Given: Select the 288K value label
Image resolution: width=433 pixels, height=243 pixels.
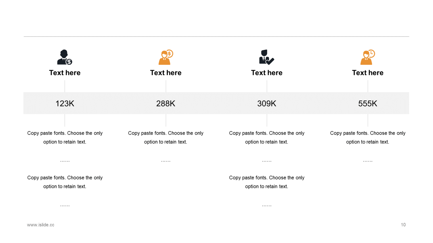Looking at the screenshot, I should [166, 104].
